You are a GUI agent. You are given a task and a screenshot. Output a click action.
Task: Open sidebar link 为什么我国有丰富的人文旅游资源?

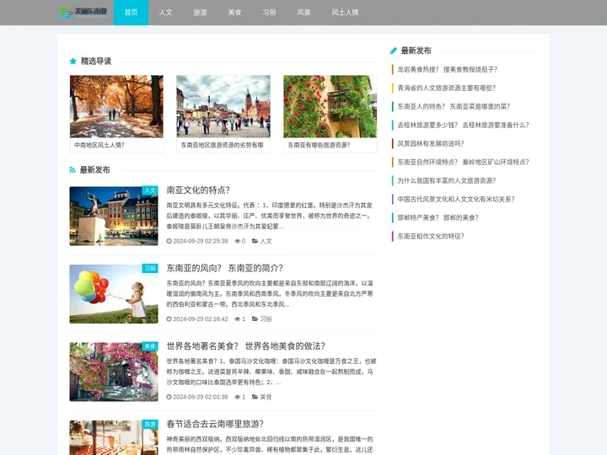coord(447,181)
